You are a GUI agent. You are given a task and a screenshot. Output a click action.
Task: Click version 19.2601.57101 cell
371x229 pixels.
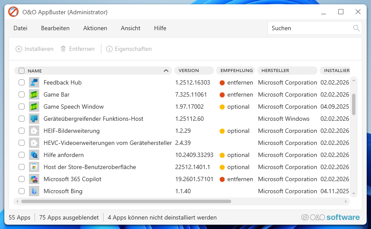pos(194,179)
